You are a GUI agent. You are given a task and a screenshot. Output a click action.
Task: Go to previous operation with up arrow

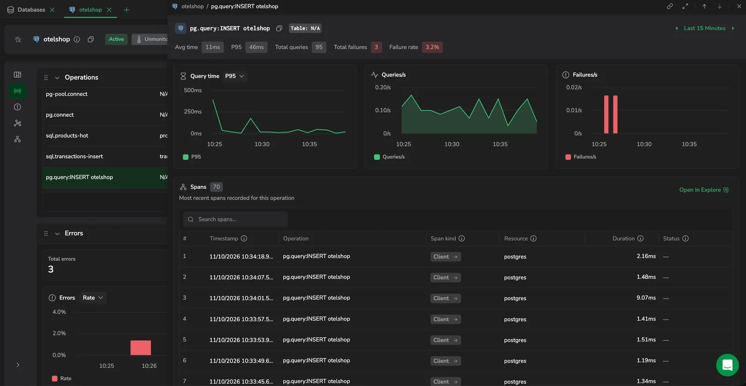704,6
